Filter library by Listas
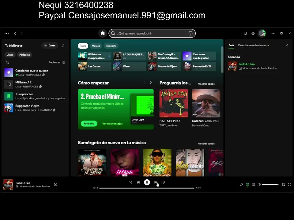Viewport: 294px width, 220px height. 10,55
